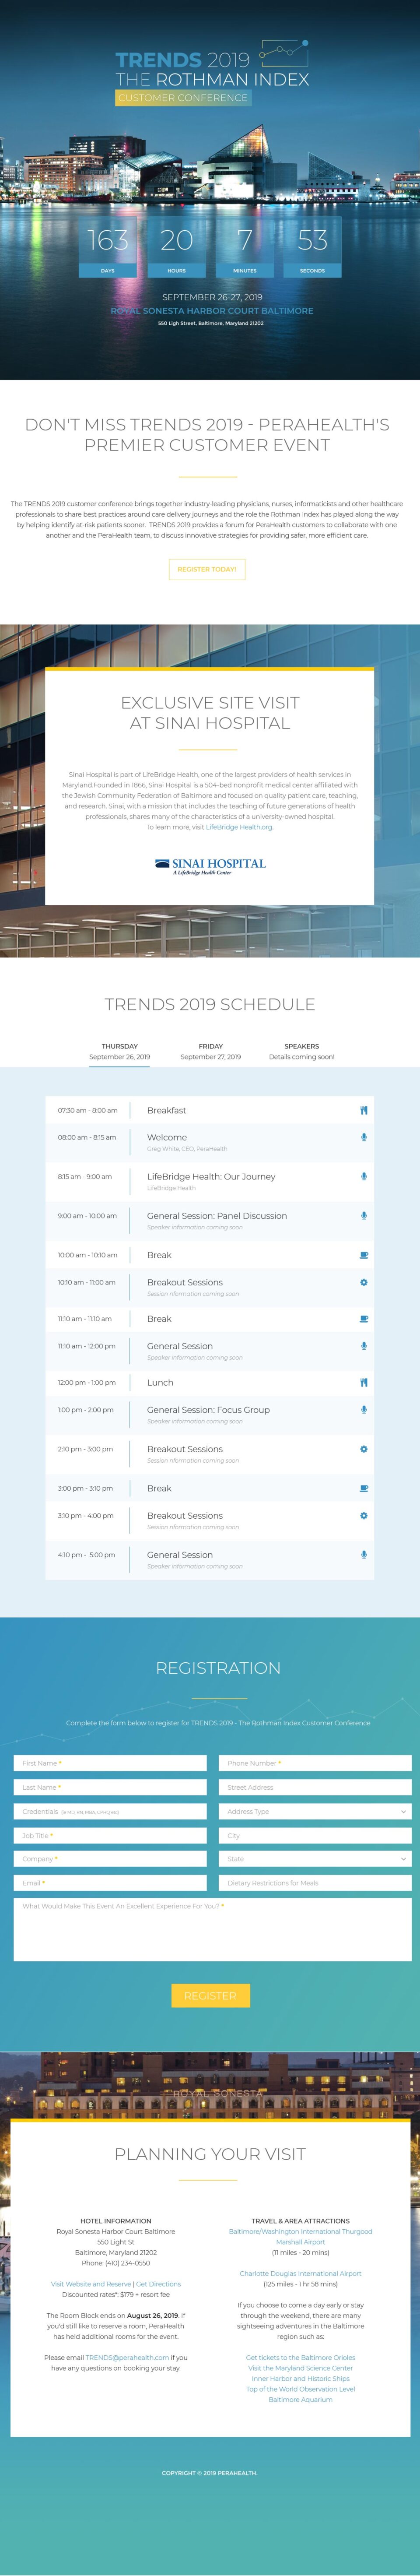Submit the form with the Register button
420x2576 pixels.
(210, 1995)
